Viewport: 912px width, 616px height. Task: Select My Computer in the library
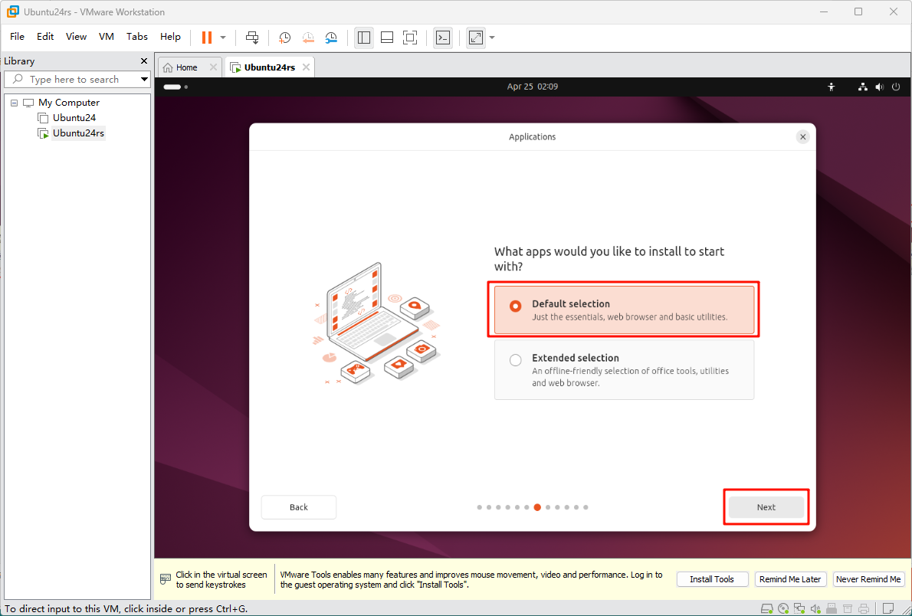(x=69, y=103)
